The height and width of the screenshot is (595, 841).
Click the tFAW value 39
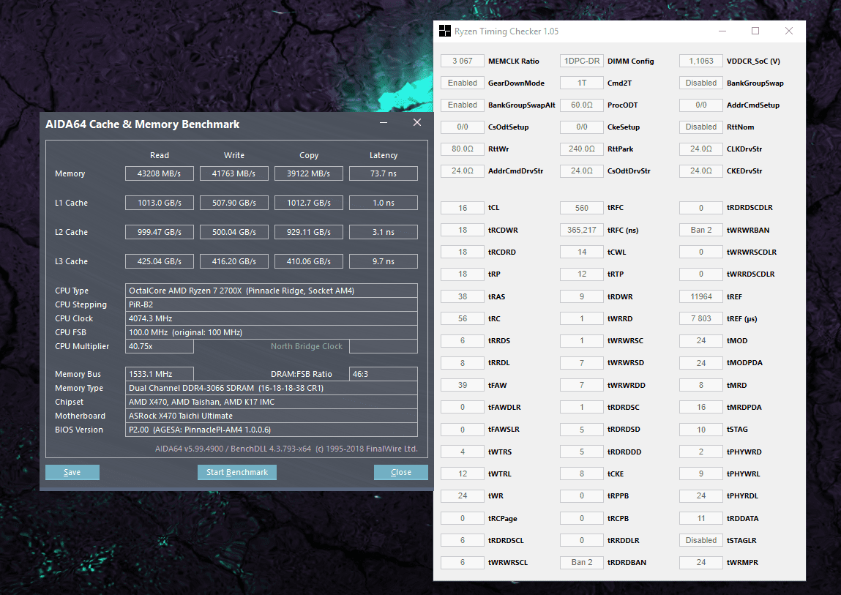463,385
